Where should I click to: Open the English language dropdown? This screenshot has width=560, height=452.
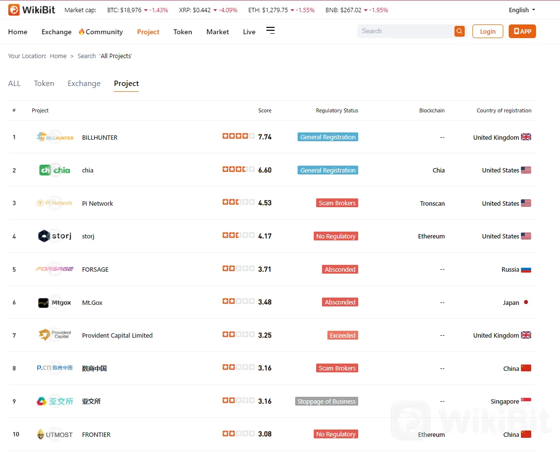(x=522, y=10)
